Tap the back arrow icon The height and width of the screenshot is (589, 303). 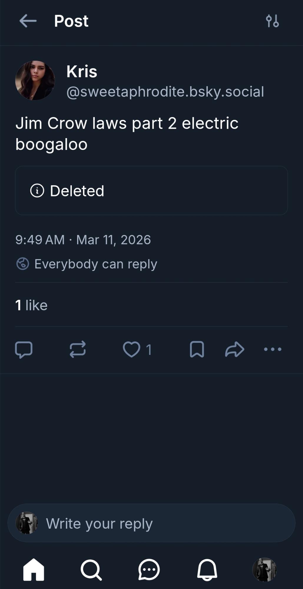(28, 21)
